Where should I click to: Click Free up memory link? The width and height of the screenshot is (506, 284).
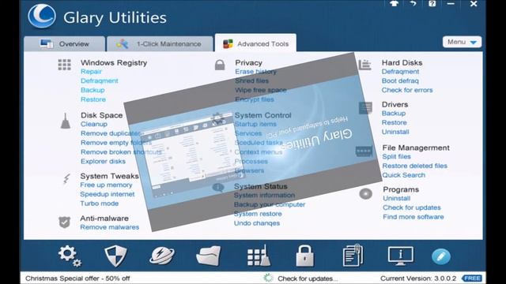coord(106,185)
